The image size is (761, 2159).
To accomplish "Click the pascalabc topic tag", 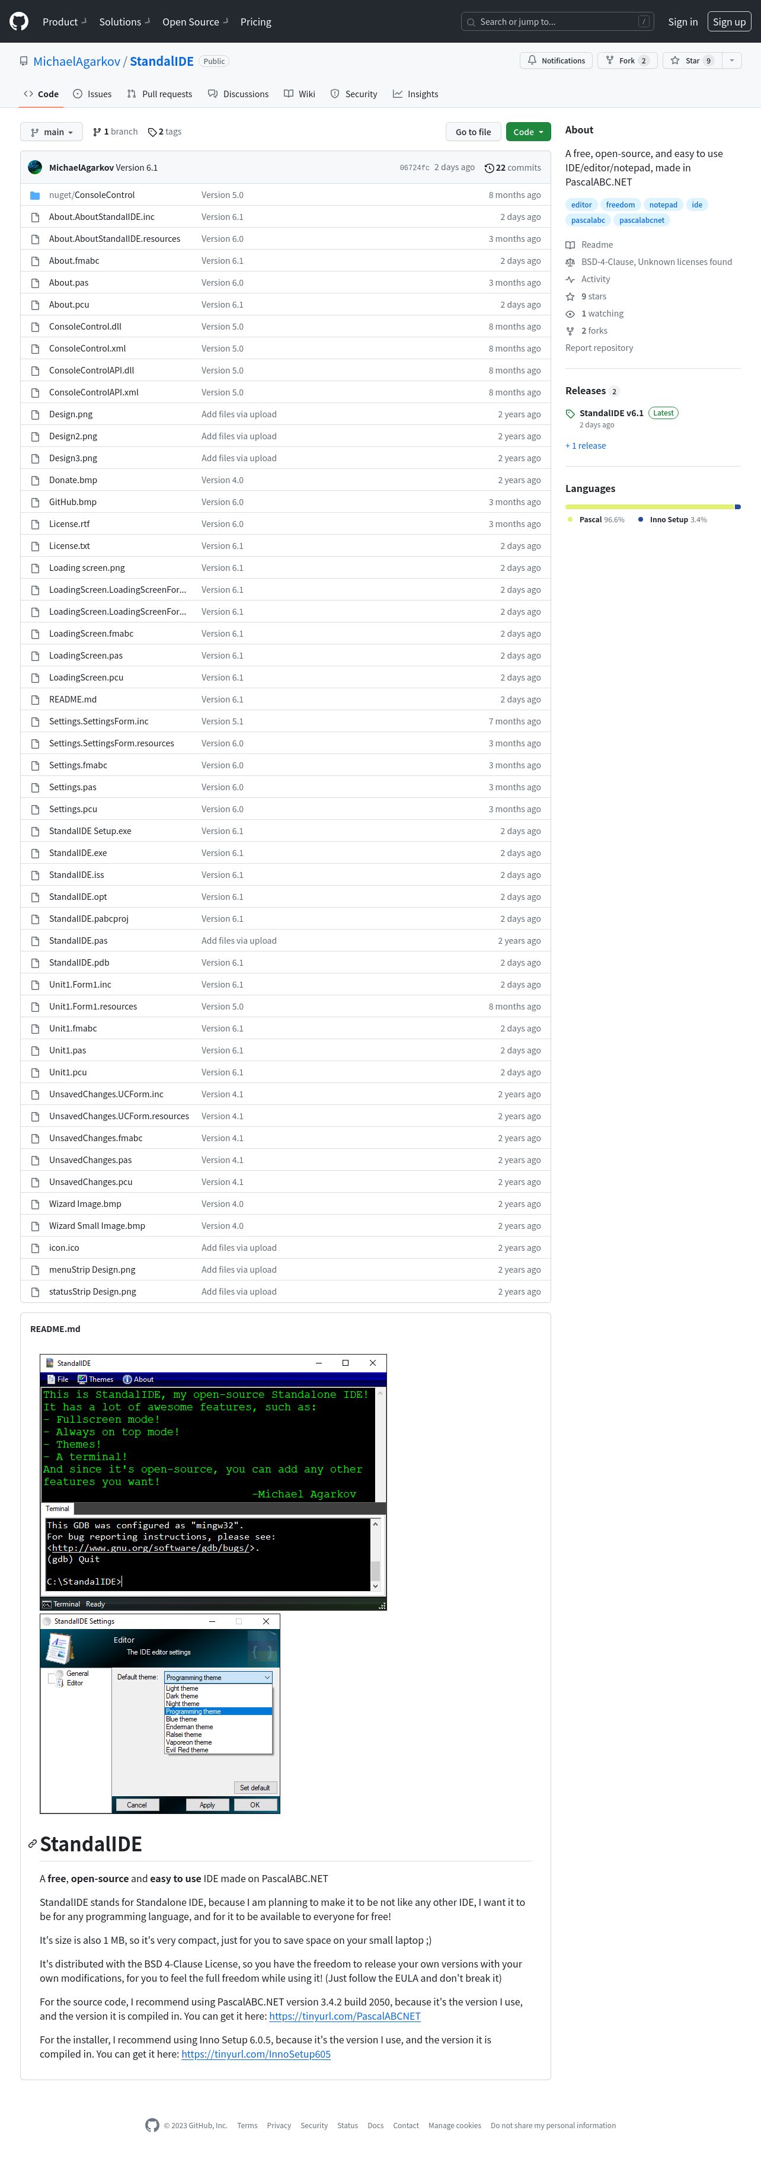I will point(587,221).
